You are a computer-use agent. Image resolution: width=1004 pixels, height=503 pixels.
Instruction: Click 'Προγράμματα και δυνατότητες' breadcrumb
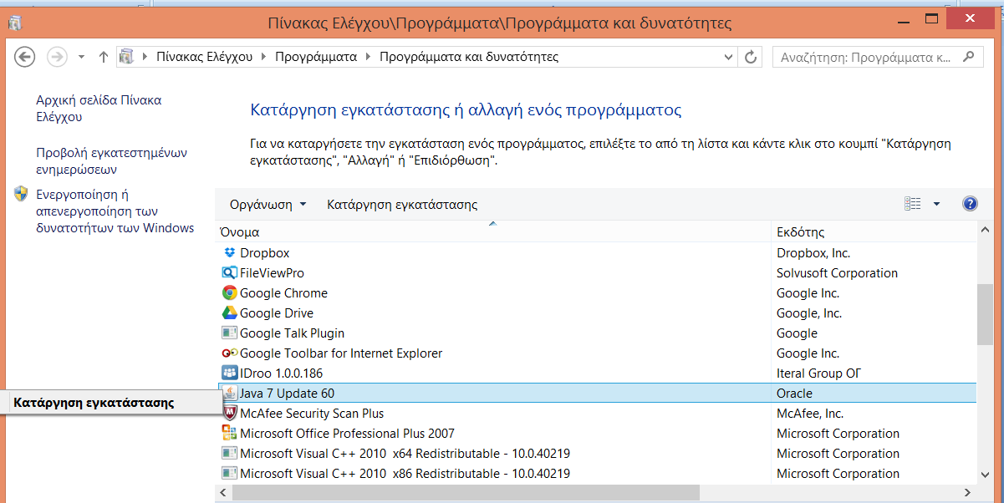pos(469,57)
